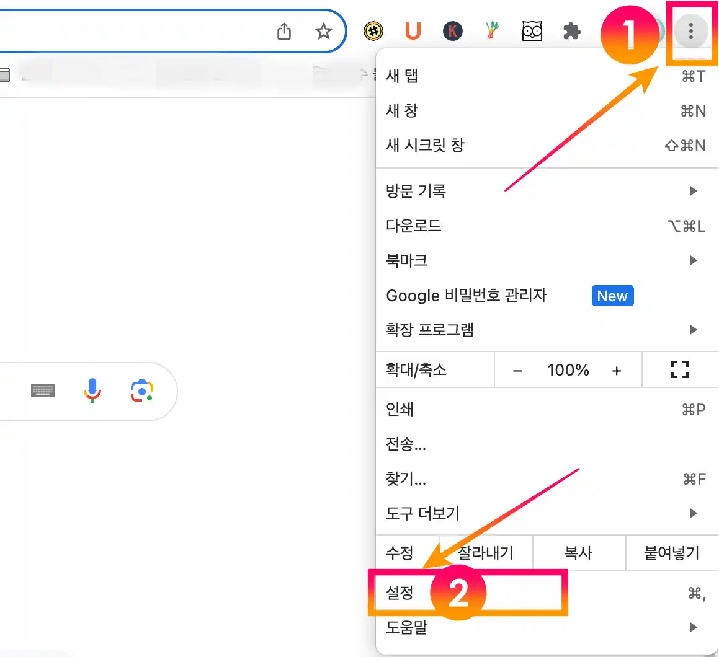The width and height of the screenshot is (719, 657).
Task: Open the red U extension icon
Action: click(x=413, y=31)
